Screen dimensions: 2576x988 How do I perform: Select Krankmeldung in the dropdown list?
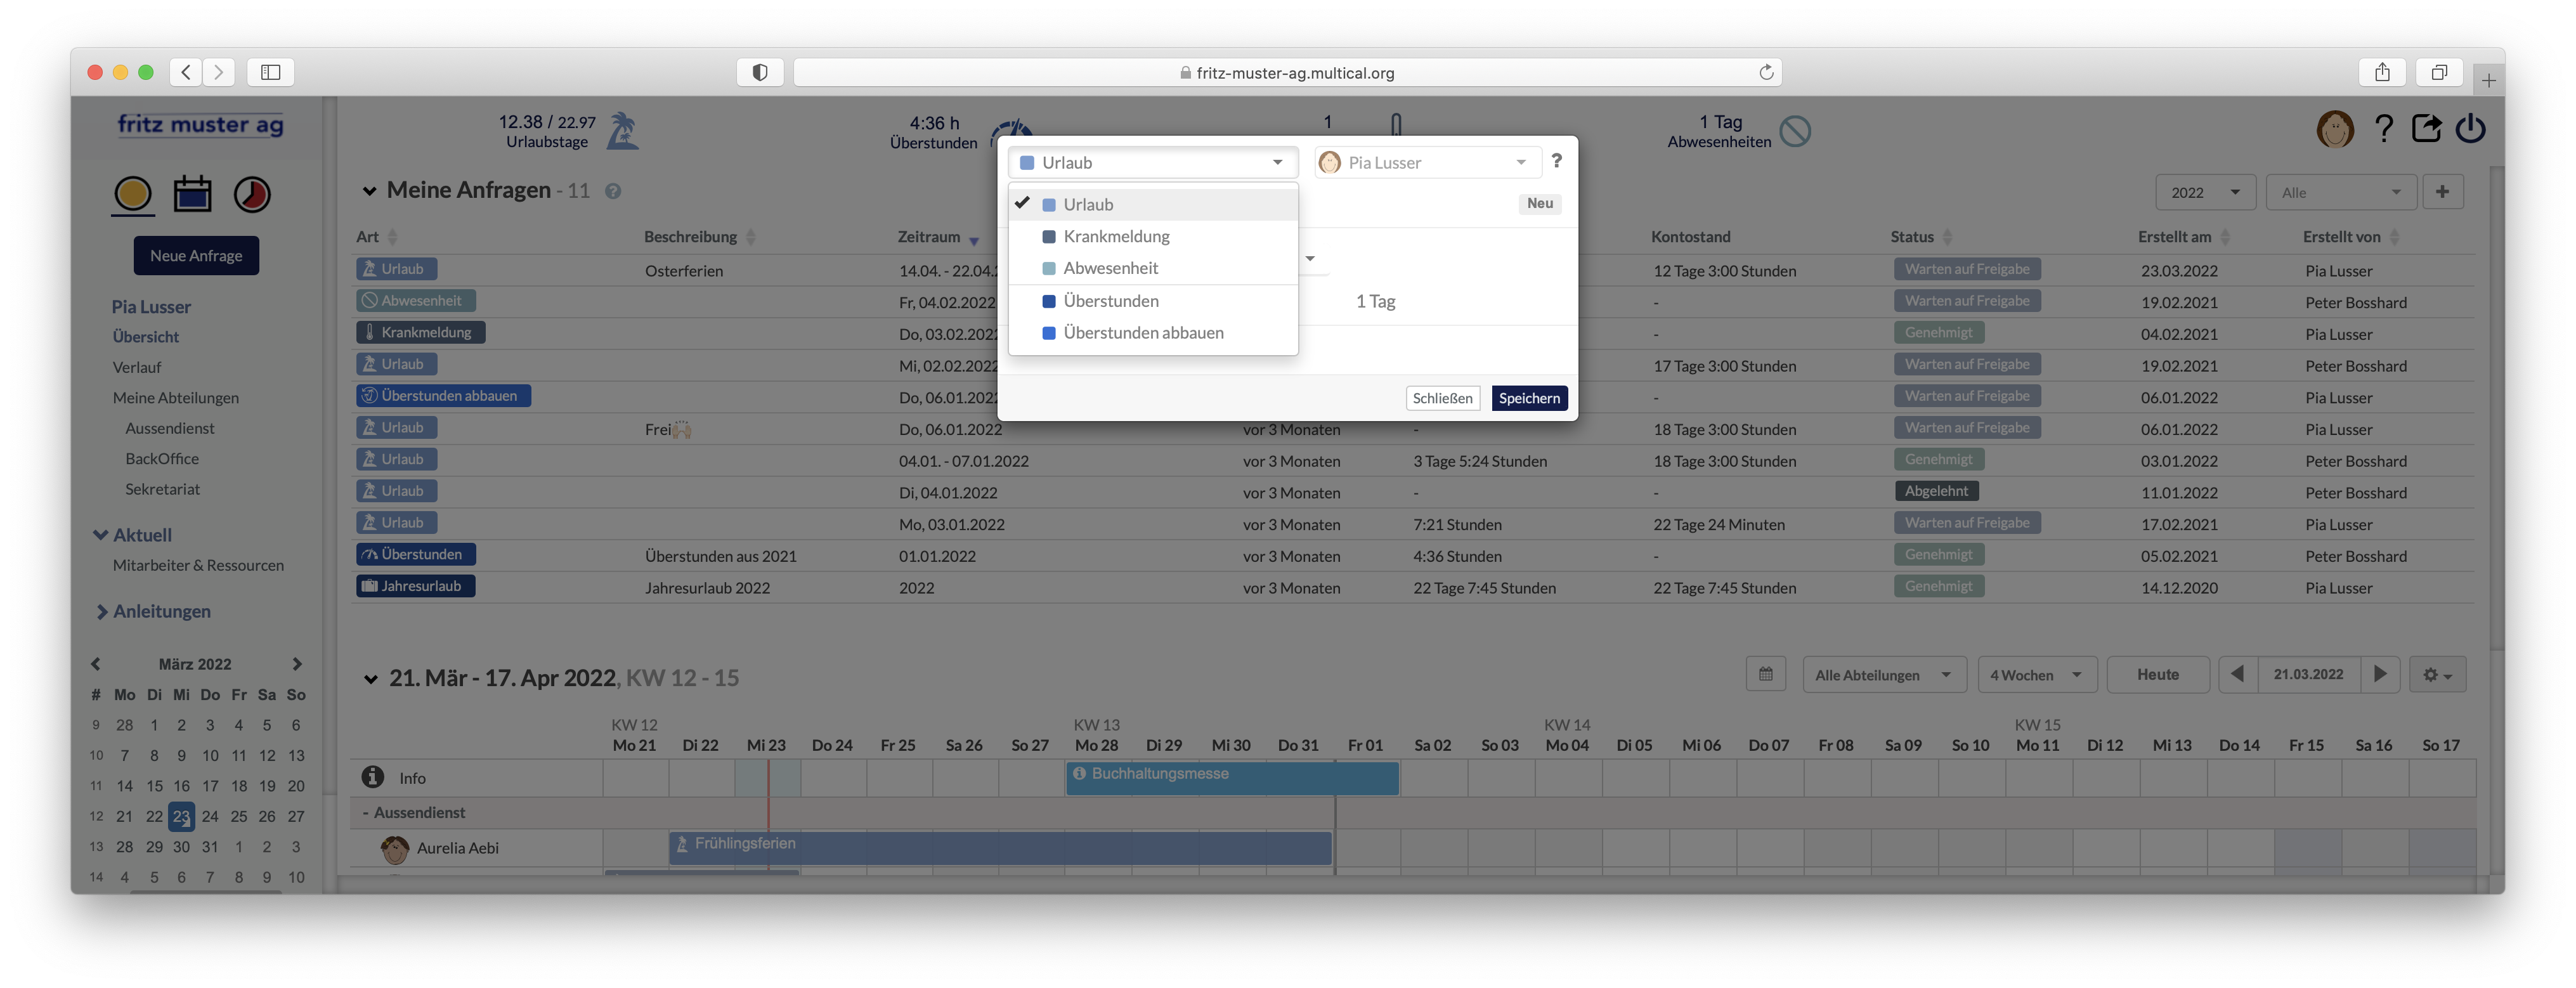pyautogui.click(x=1153, y=236)
